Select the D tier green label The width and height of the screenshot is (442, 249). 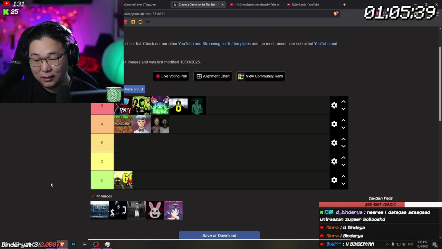pos(102,180)
